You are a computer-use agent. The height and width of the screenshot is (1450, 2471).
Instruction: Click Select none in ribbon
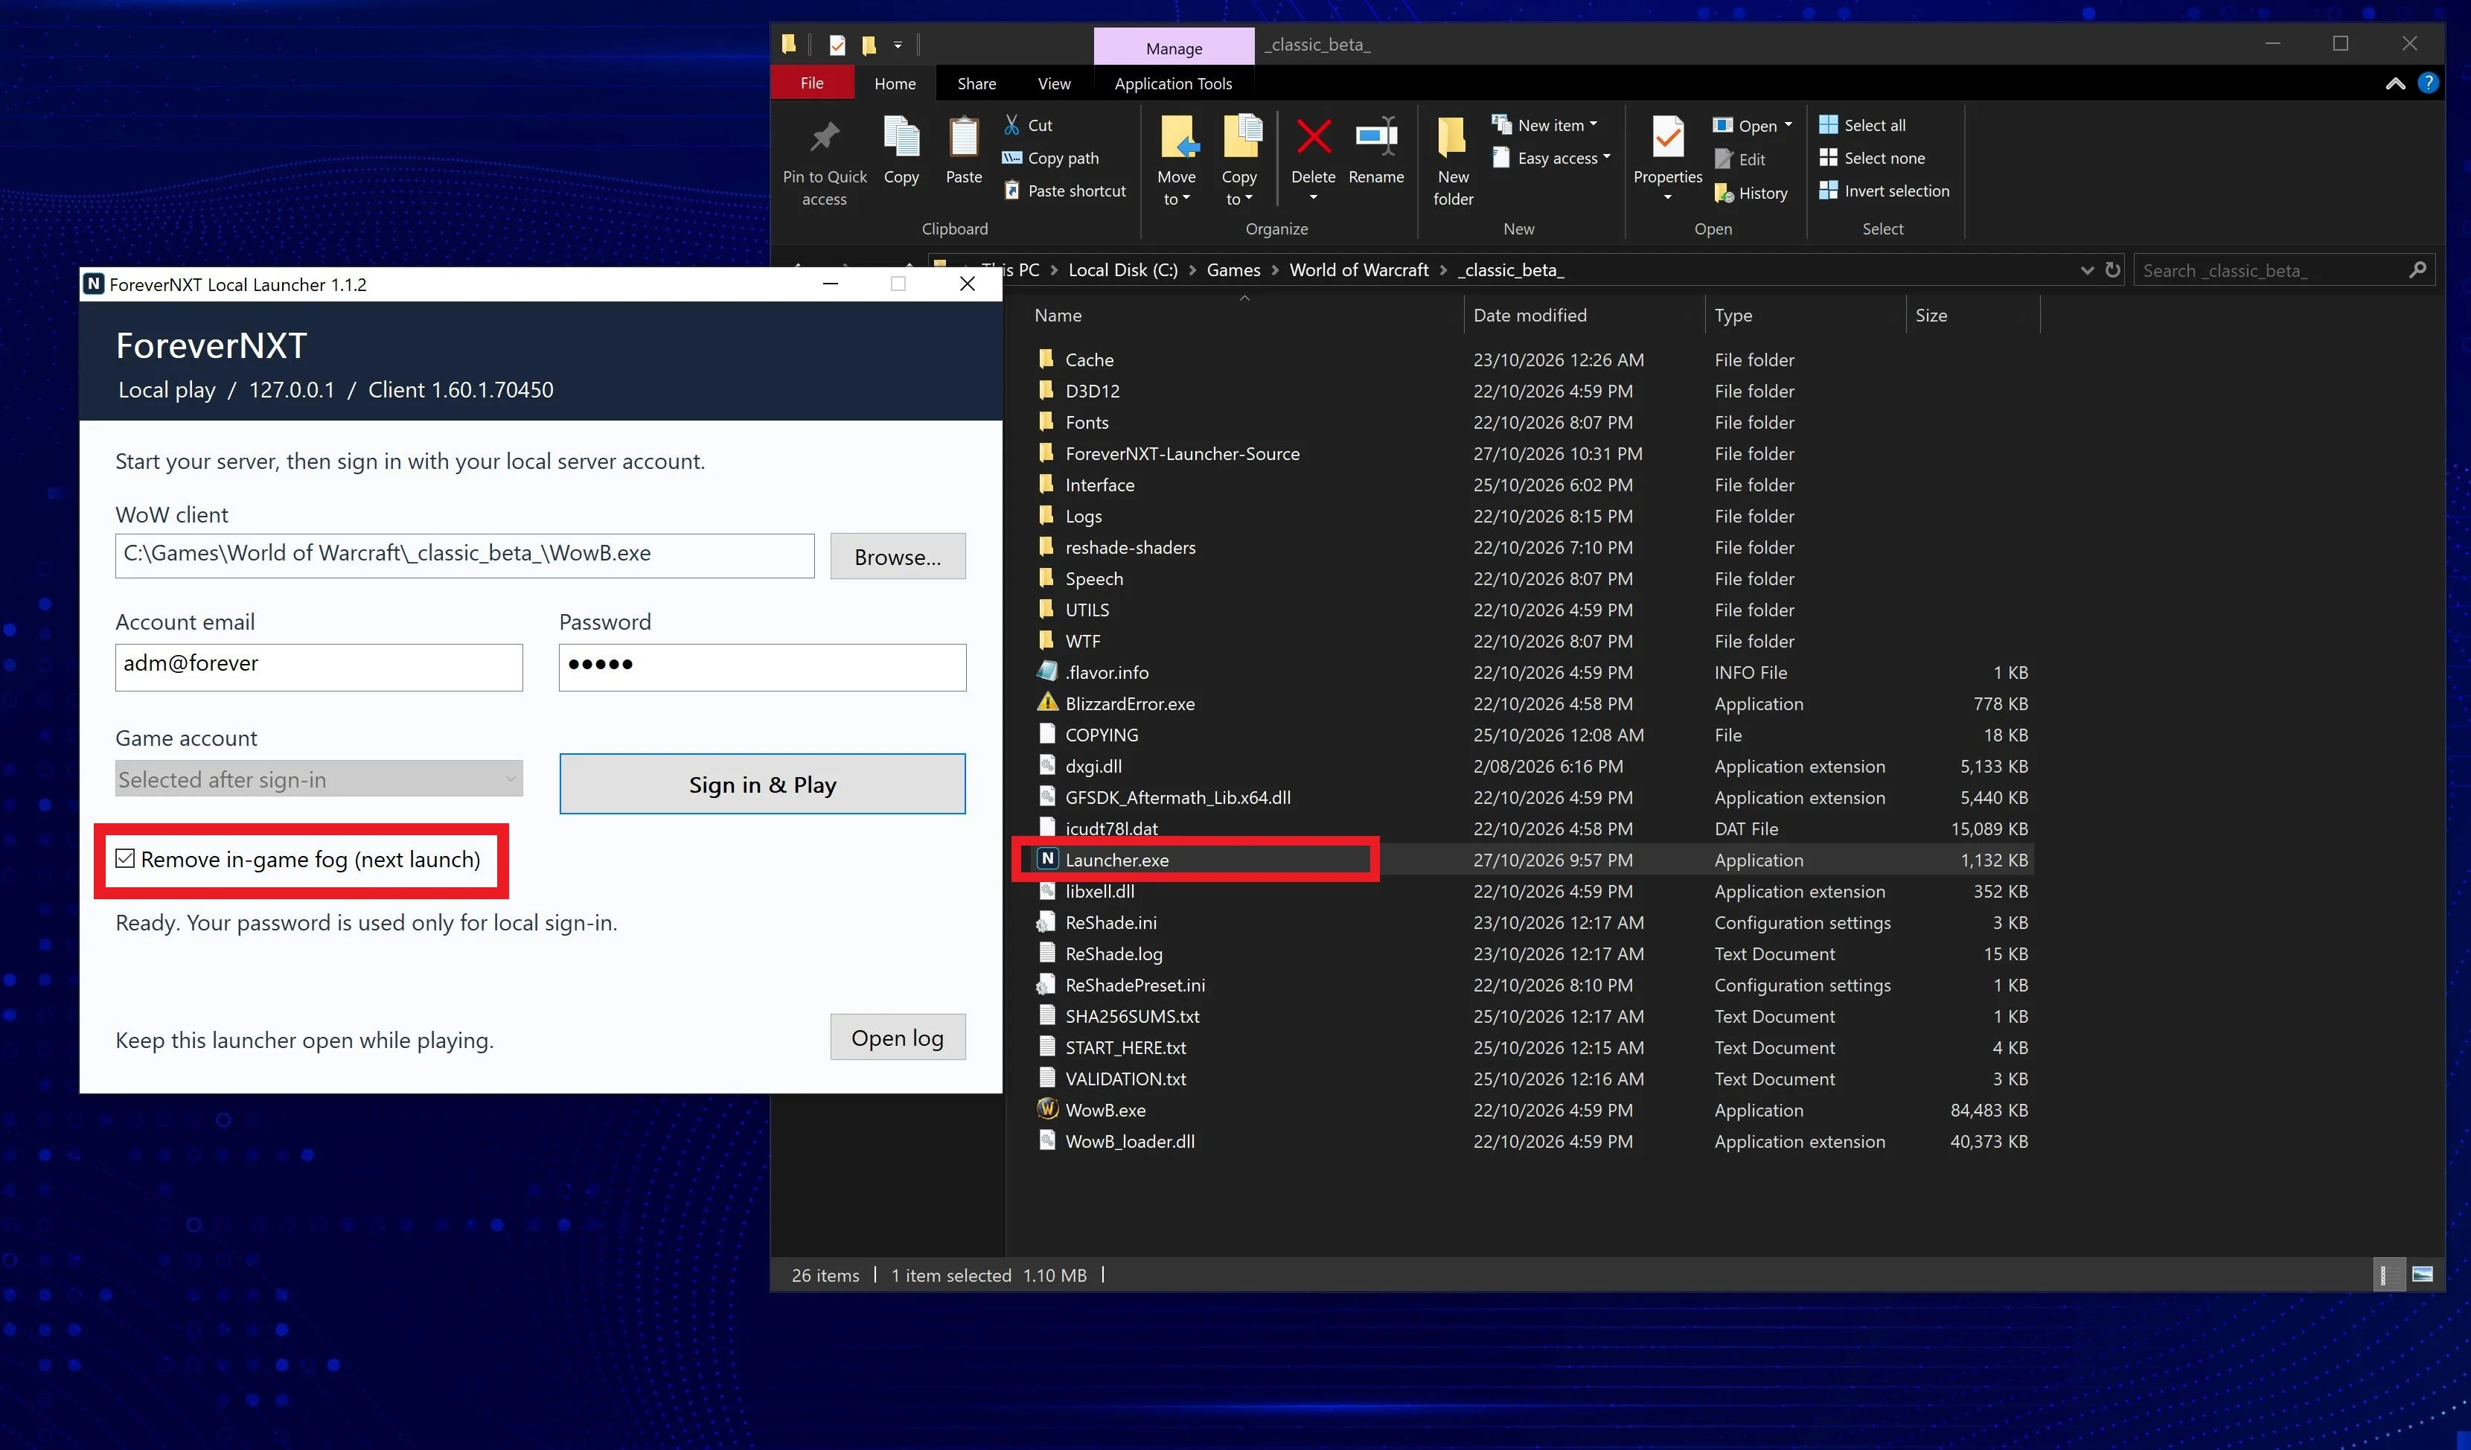click(1872, 158)
